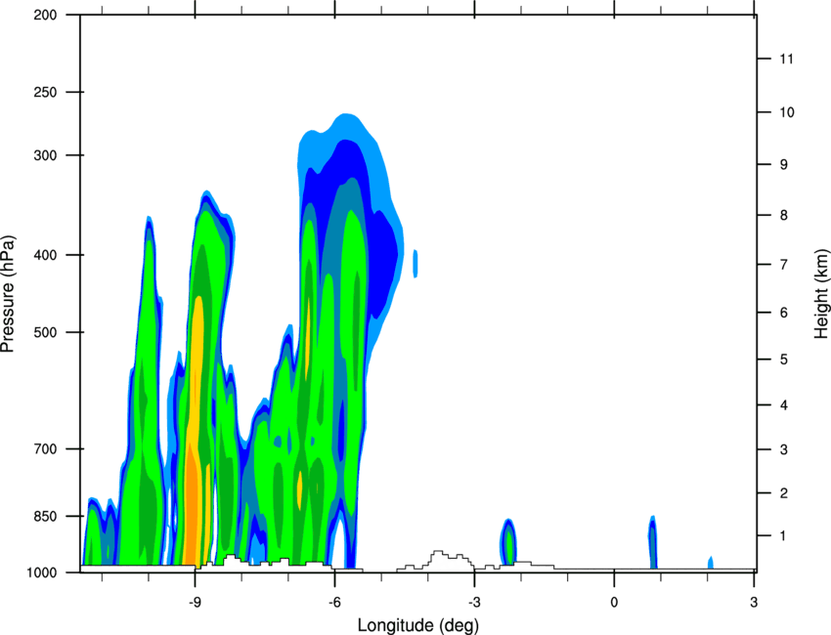Click the 700 pressure tick label
Viewport: 831px width, 635px height.
[x=45, y=448]
